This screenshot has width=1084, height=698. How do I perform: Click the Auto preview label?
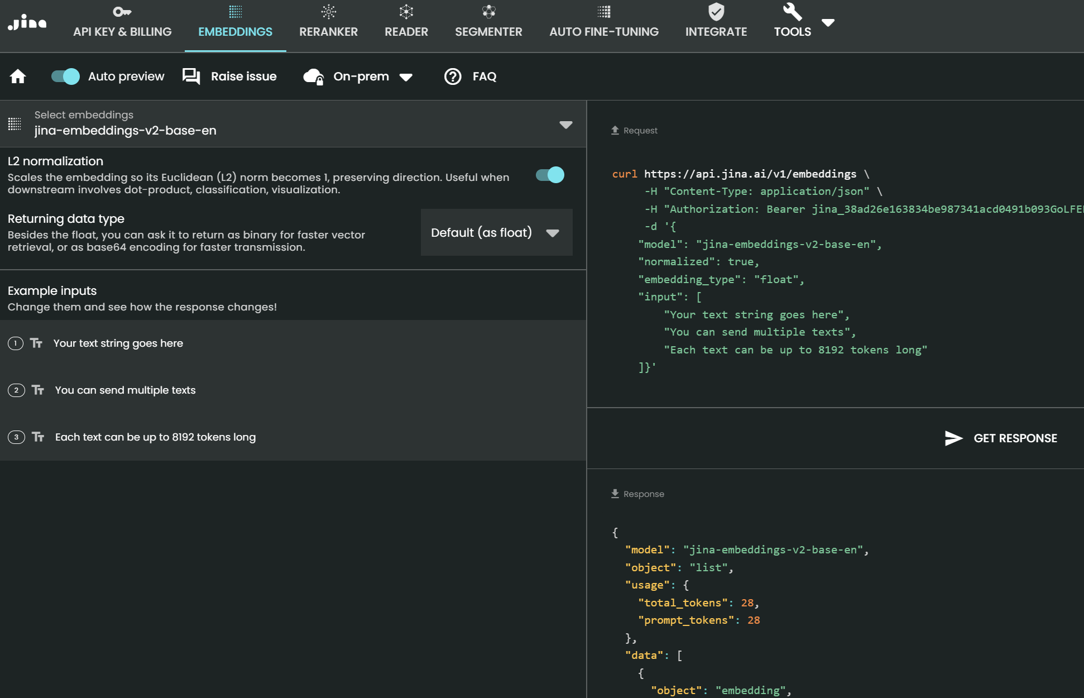pos(126,77)
